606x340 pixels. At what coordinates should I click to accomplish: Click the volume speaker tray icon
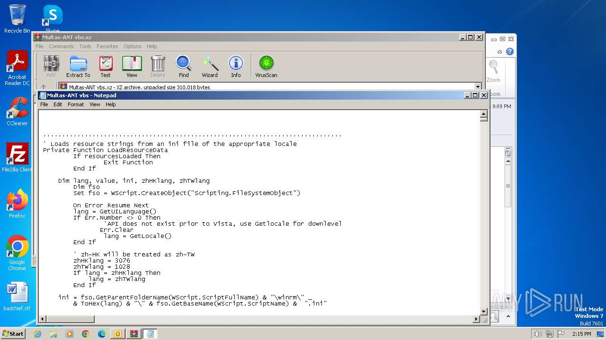(x=538, y=334)
